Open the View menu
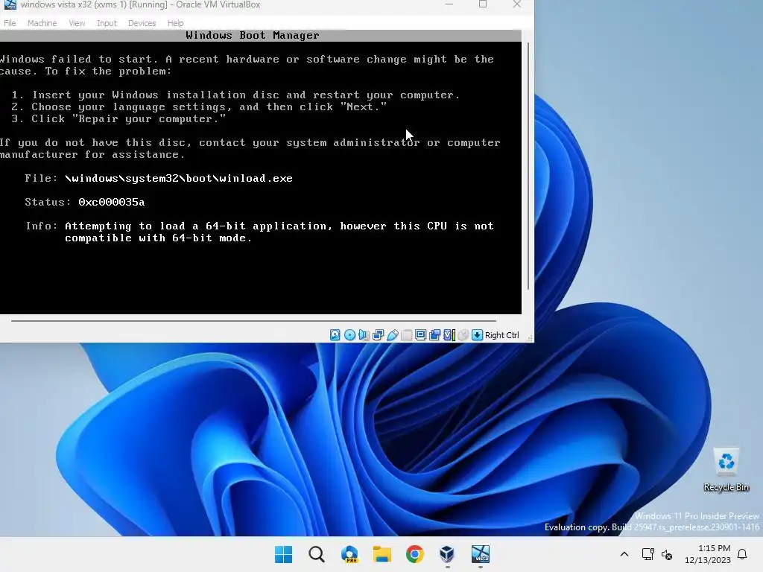 tap(77, 23)
